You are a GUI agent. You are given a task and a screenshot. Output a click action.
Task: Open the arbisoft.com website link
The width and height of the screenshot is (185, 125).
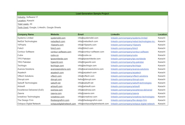click(56, 86)
